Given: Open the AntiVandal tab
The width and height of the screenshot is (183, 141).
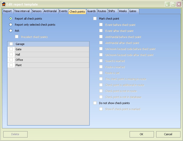Looking at the screenshot, I should coord(50,11).
